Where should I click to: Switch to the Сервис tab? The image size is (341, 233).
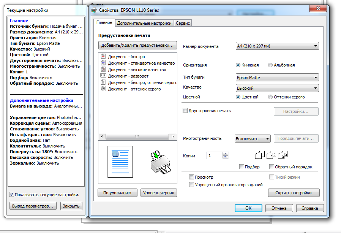(183, 23)
